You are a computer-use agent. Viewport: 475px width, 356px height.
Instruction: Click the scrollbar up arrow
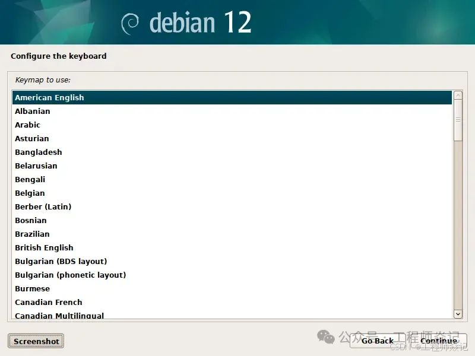click(x=458, y=95)
